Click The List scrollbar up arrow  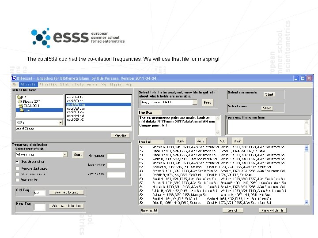click(307, 148)
